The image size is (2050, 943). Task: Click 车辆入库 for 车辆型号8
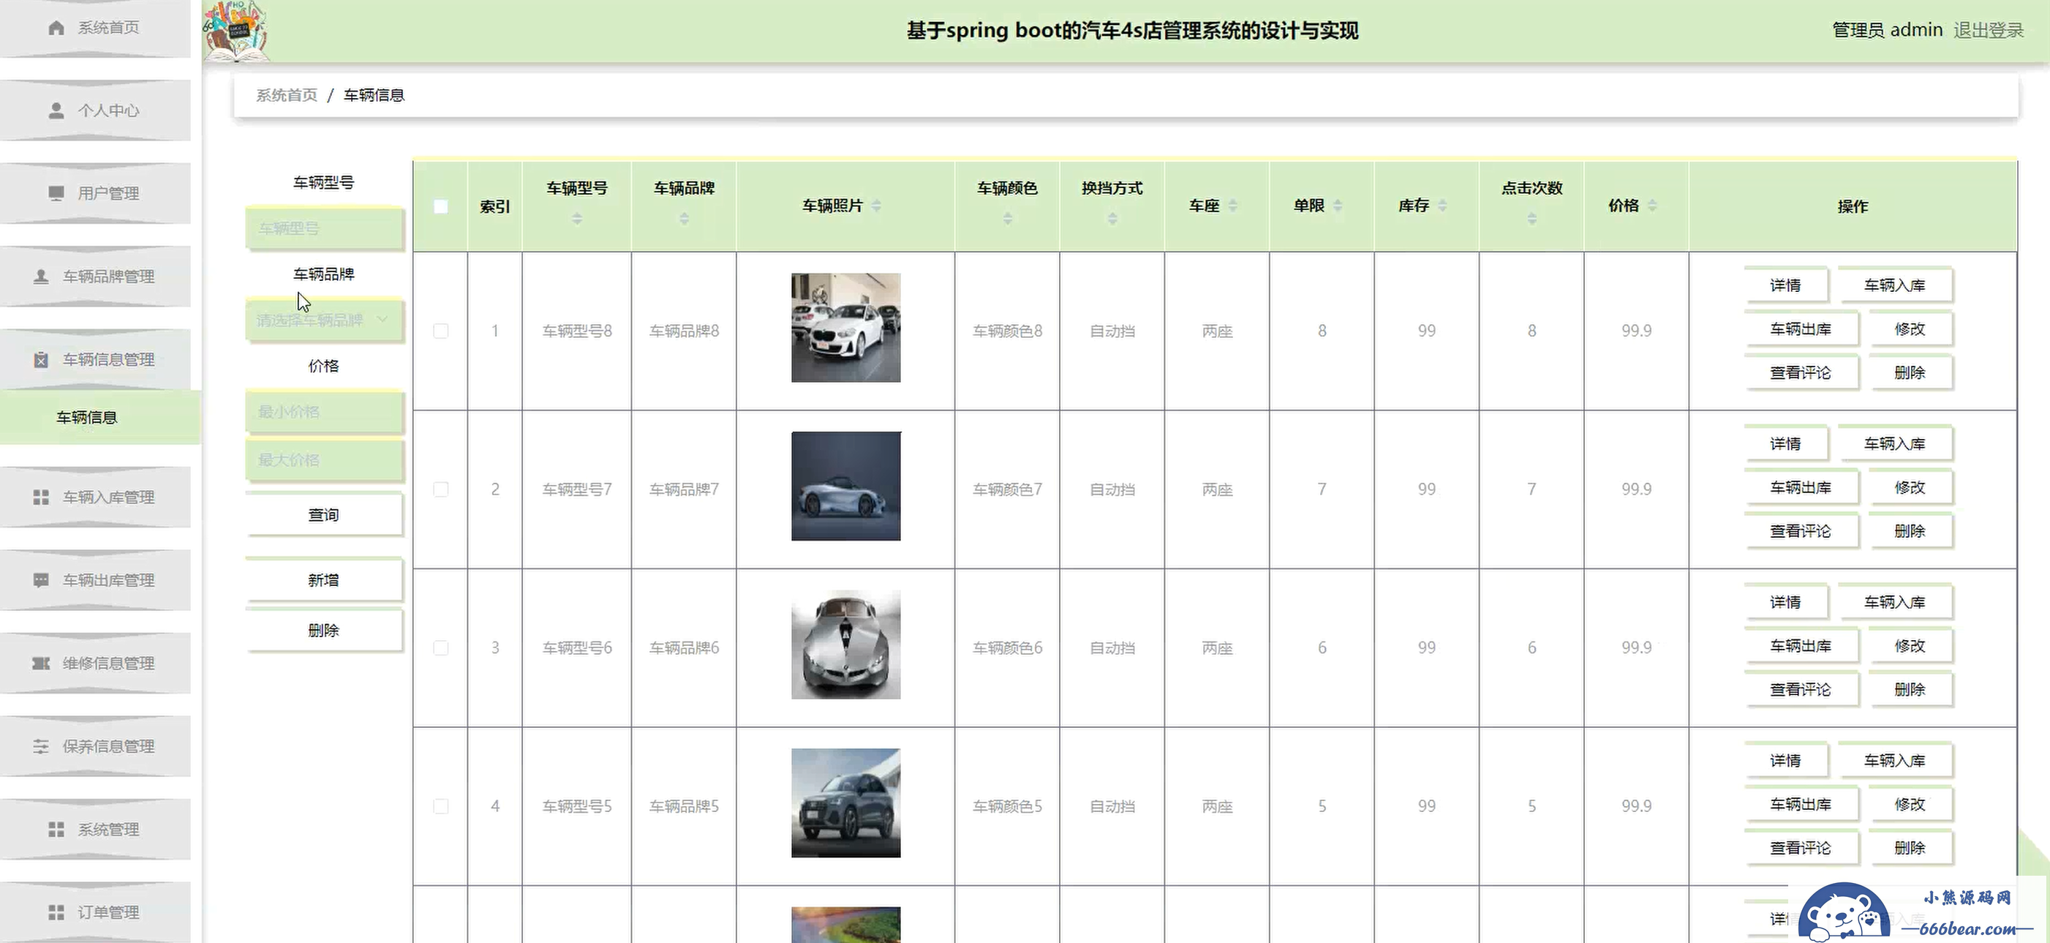click(x=1894, y=285)
